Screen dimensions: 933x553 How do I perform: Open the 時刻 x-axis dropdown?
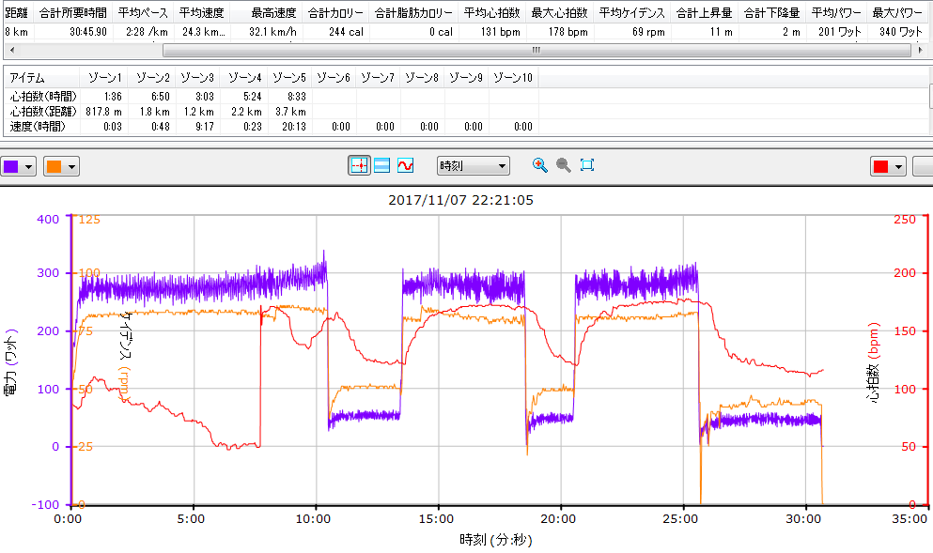pos(473,166)
